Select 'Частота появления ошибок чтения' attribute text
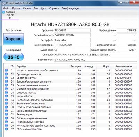This screenshot has width=139, height=137. point(37,70)
